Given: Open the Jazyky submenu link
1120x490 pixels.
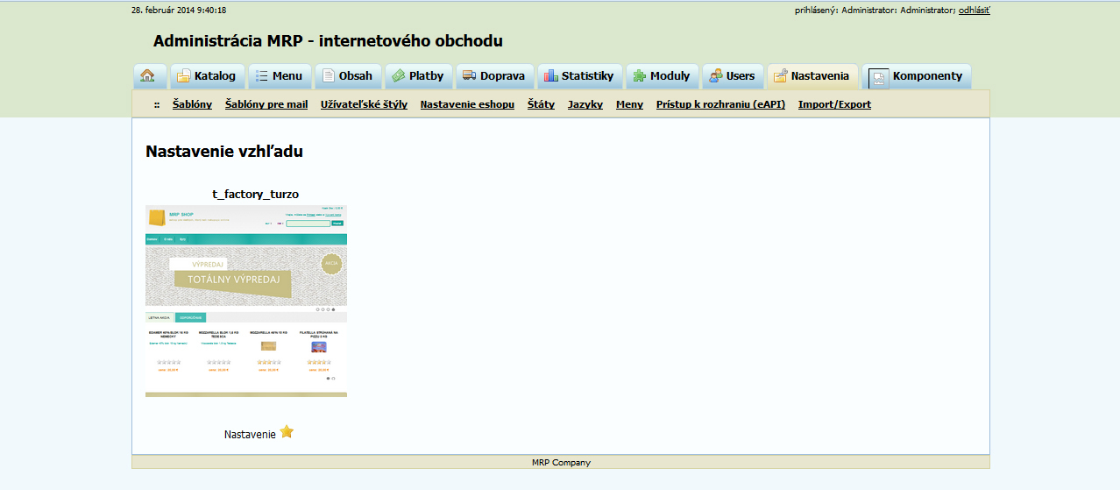Looking at the screenshot, I should pos(585,104).
